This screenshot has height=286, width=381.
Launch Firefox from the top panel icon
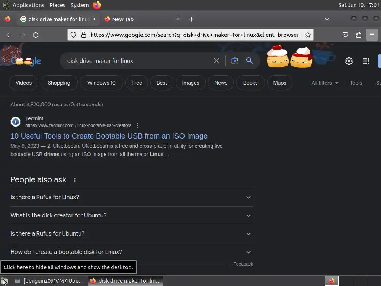pos(97,5)
